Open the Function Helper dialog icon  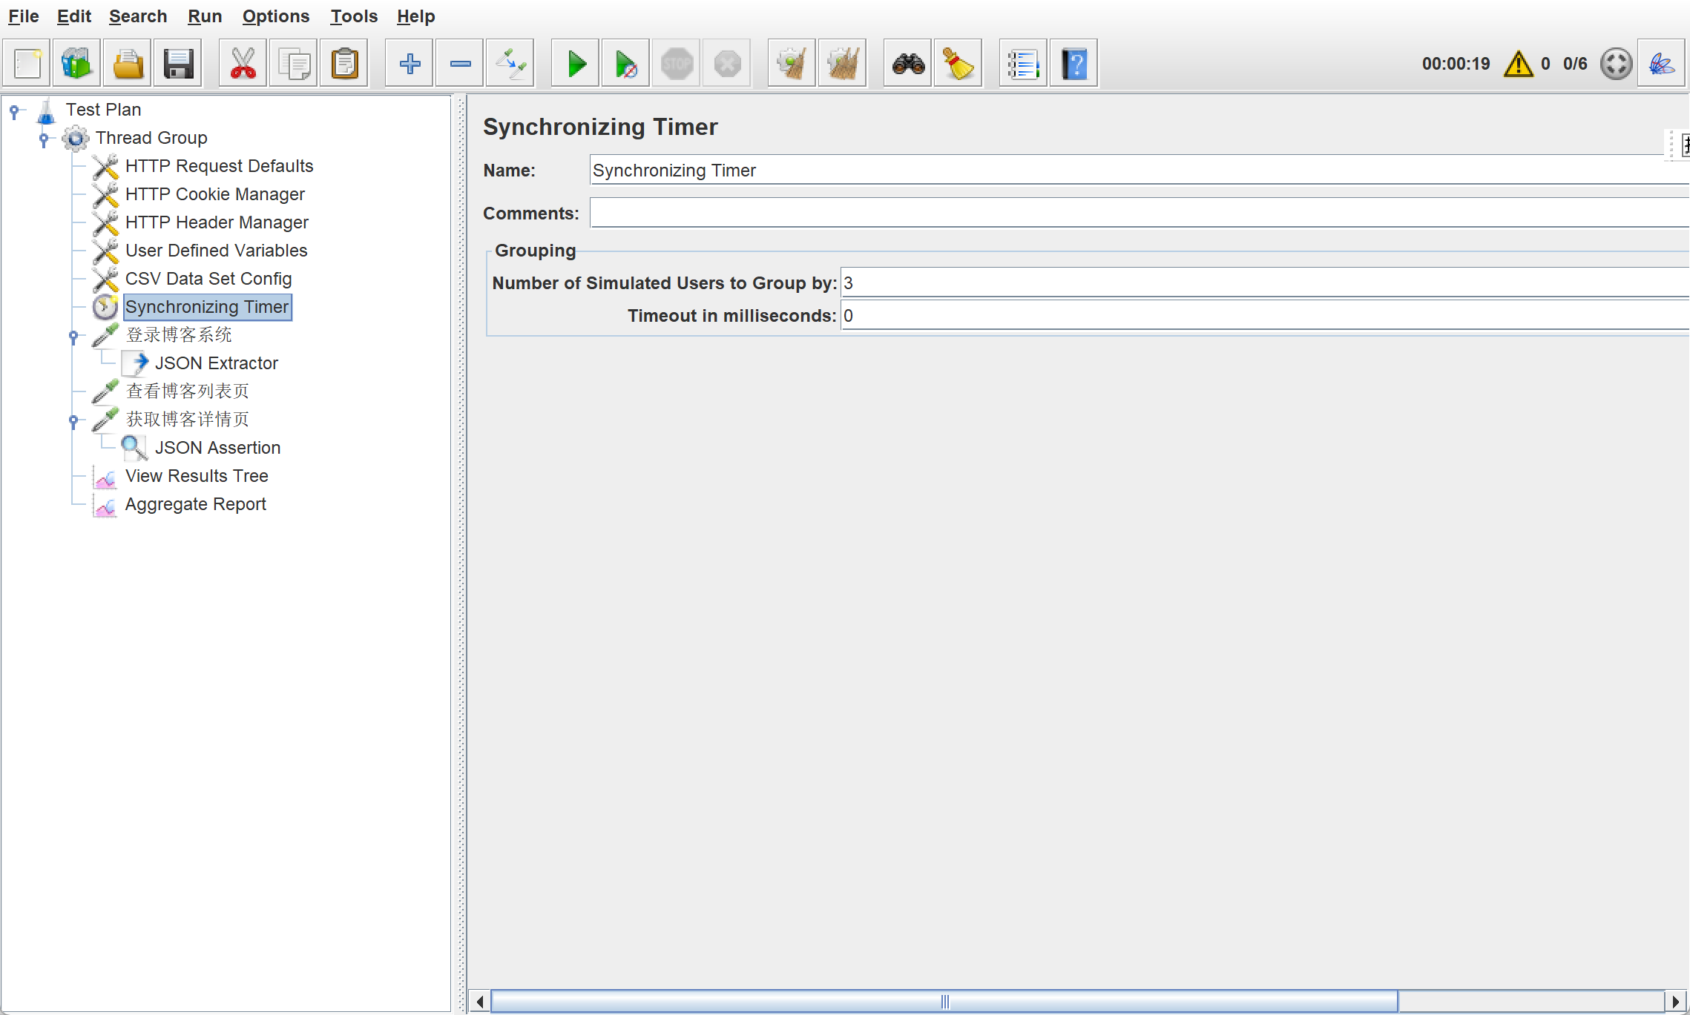(1022, 64)
